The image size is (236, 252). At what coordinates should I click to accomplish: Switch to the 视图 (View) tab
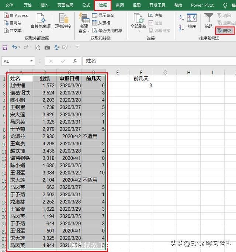(136, 5)
